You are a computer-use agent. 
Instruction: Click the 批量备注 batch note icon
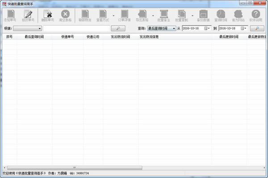pos(163,16)
